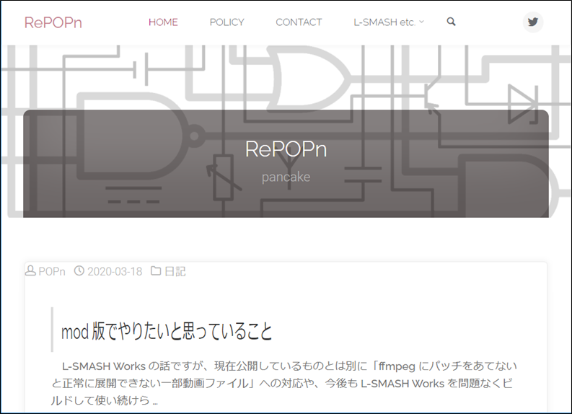This screenshot has width=572, height=414.
Task: Click the author name POPn
Action: pyautogui.click(x=52, y=271)
